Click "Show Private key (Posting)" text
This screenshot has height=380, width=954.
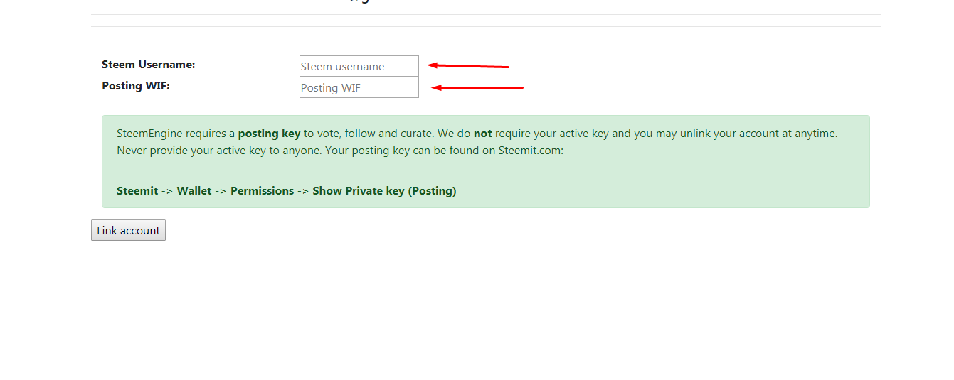coord(384,190)
